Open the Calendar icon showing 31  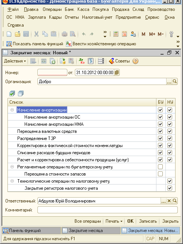(125, 34)
